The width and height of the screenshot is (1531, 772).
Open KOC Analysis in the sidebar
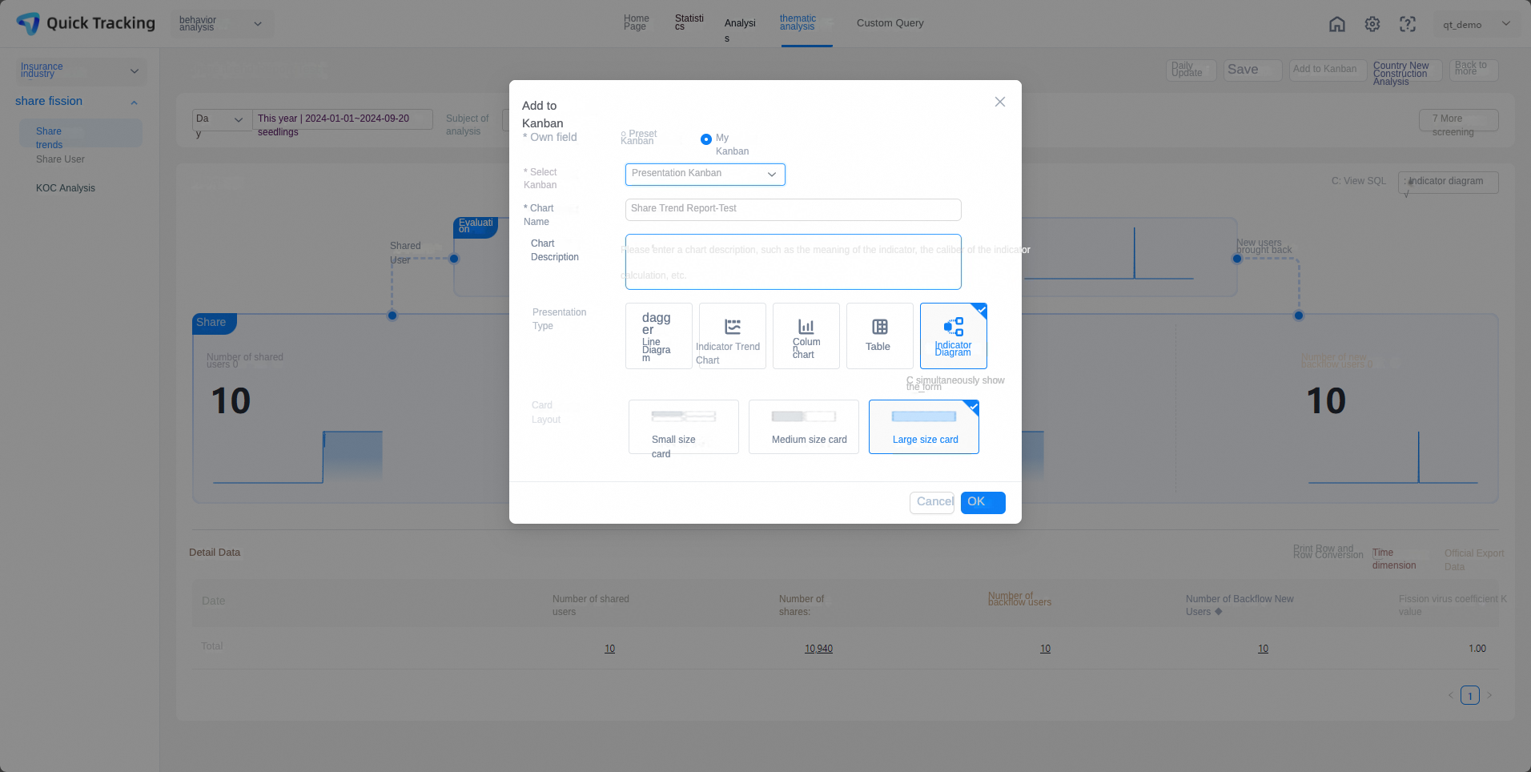66,188
